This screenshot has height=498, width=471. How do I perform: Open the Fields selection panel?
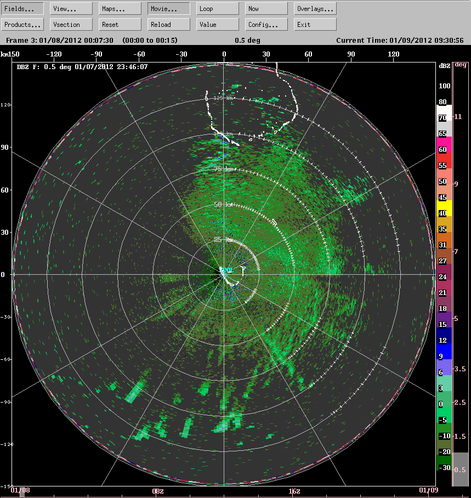coord(22,8)
